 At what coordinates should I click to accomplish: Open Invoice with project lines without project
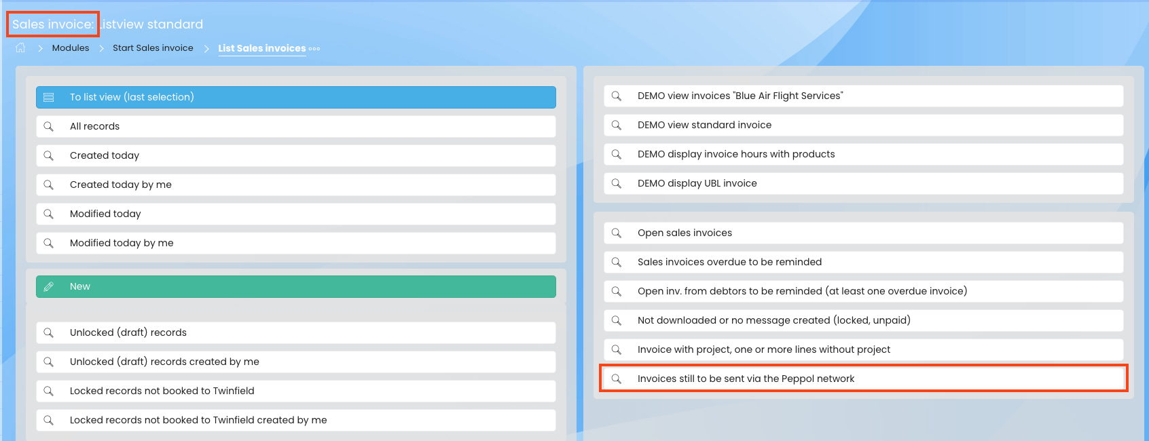[864, 349]
